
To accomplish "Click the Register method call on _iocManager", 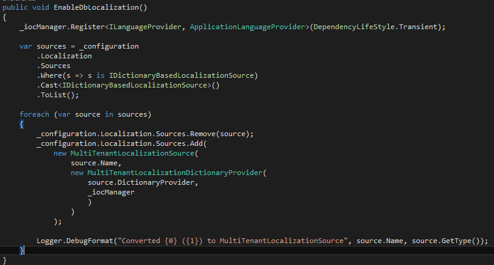I will click(x=88, y=27).
